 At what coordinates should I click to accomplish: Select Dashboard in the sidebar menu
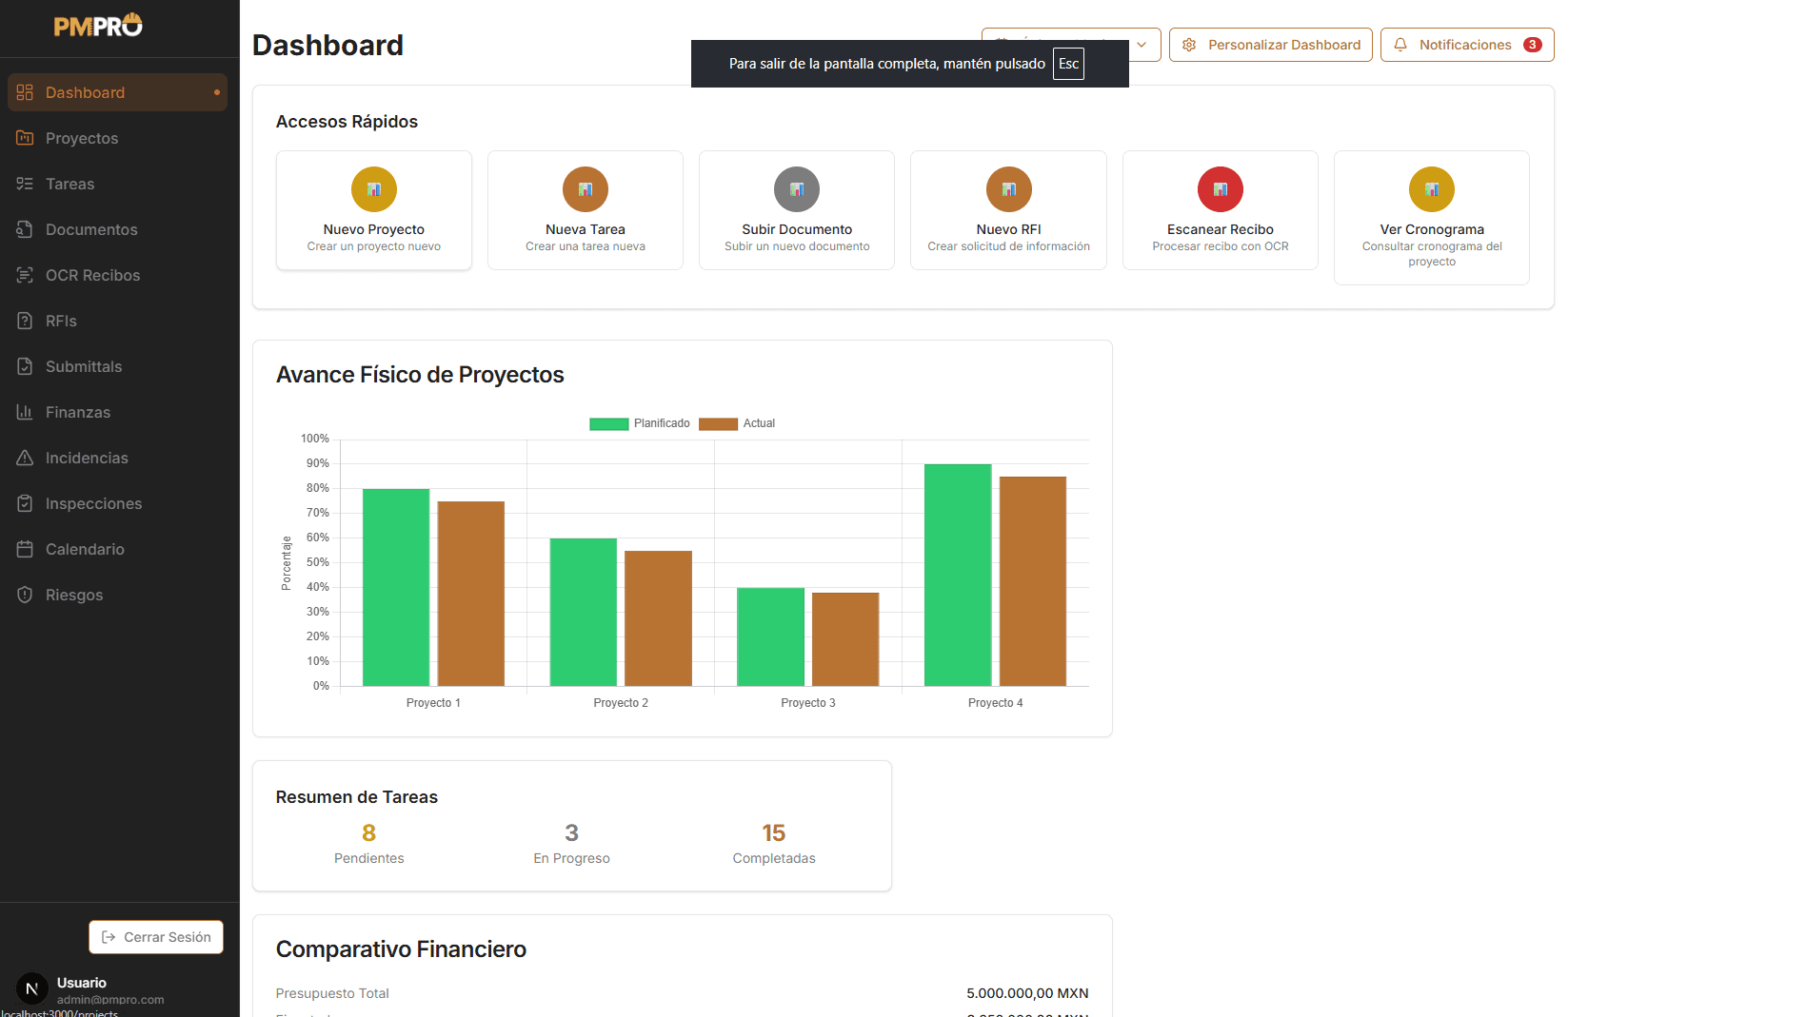pos(85,92)
